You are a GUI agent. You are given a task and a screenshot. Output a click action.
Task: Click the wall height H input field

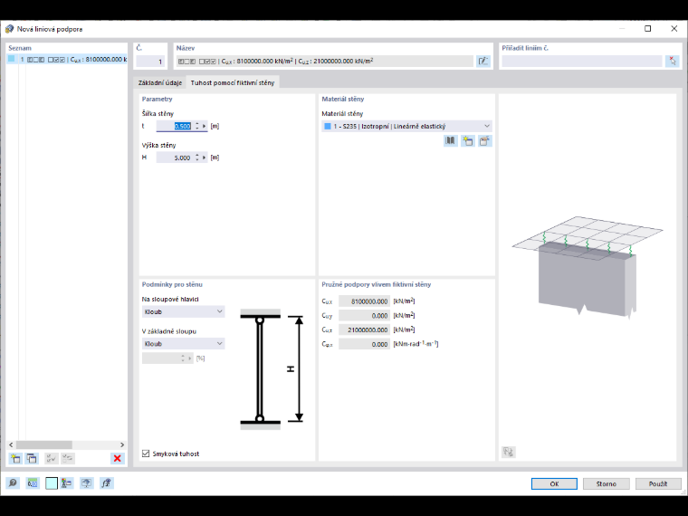coord(175,158)
